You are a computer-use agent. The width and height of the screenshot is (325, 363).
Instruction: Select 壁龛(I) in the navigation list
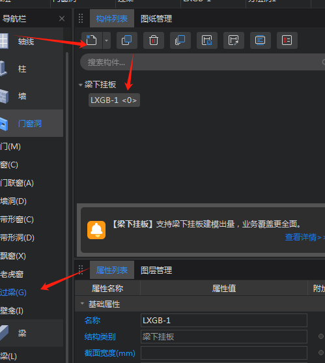coord(12,311)
